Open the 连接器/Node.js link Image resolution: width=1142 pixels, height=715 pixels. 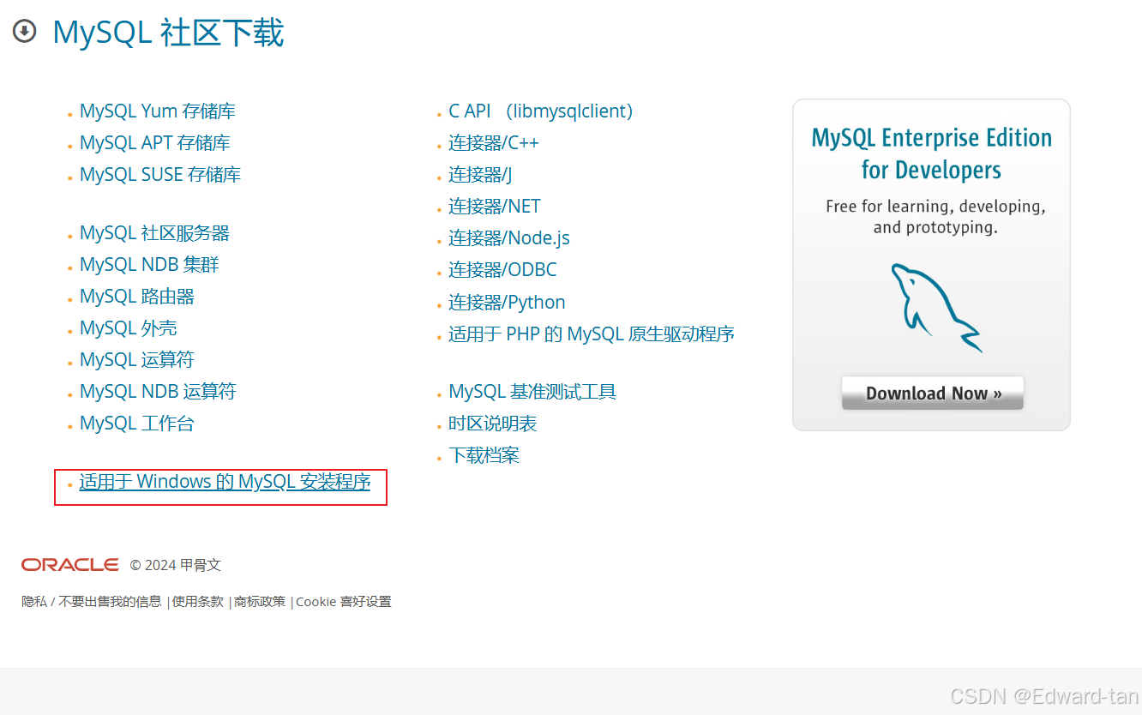click(x=509, y=238)
